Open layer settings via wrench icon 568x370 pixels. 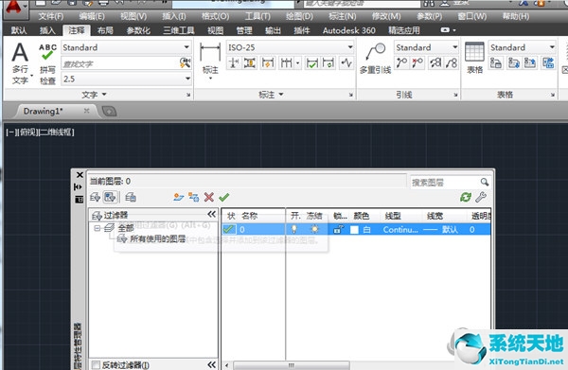pos(481,198)
